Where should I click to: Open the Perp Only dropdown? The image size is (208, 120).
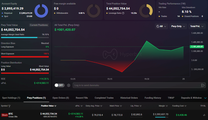tap(178, 26)
